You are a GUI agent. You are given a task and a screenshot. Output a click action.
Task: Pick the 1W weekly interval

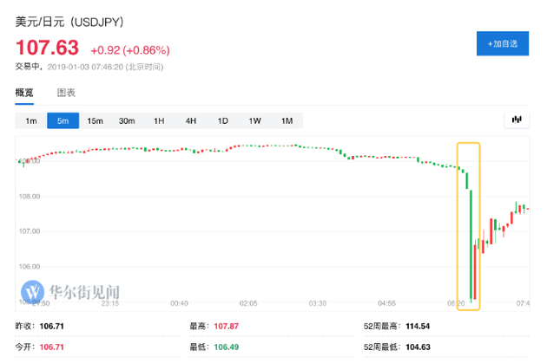(254, 120)
